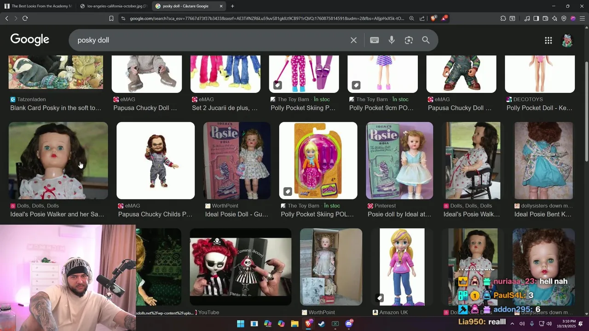Open 'Blank Card Posky in the soft to...' link
Screen dimensions: 589x331
(x=56, y=108)
